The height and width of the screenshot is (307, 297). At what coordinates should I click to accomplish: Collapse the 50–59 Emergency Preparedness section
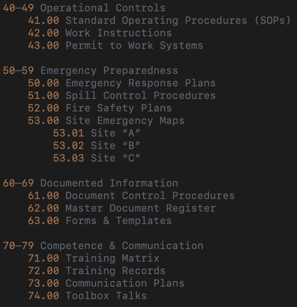point(90,70)
